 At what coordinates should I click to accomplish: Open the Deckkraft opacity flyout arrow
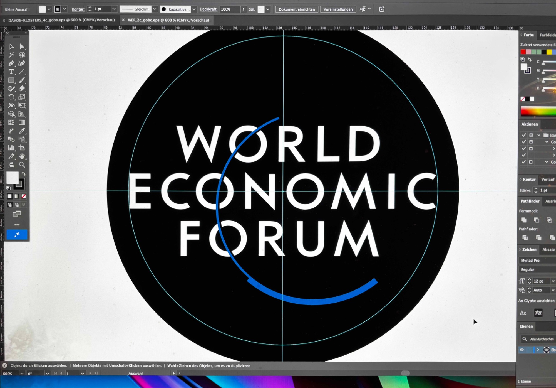click(x=243, y=9)
